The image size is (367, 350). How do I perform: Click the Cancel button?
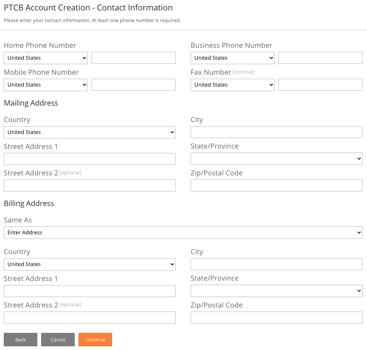coord(58,340)
